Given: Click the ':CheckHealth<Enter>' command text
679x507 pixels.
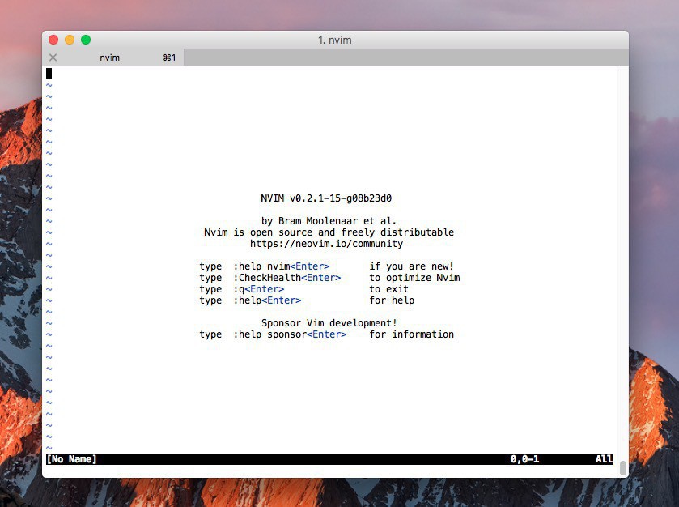Looking at the screenshot, I should [x=287, y=278].
